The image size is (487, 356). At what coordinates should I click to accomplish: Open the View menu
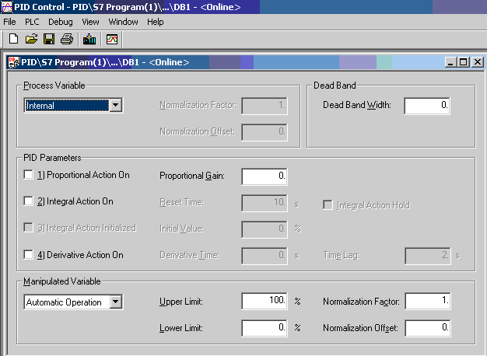90,22
